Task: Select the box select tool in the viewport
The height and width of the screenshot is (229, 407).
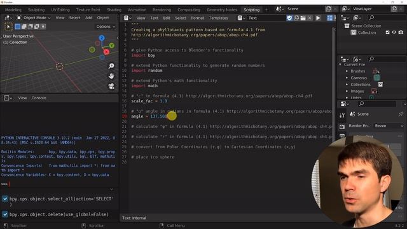Action: 8,27
